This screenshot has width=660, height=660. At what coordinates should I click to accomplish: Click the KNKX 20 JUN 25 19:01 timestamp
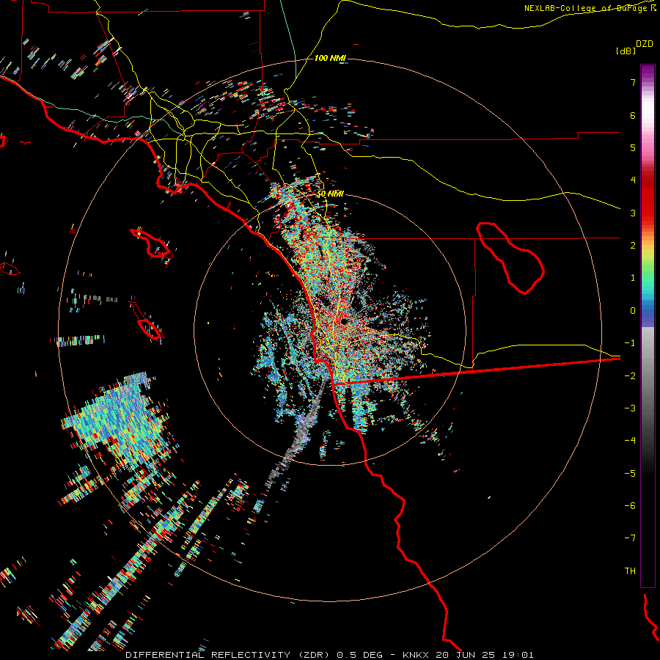468,655
